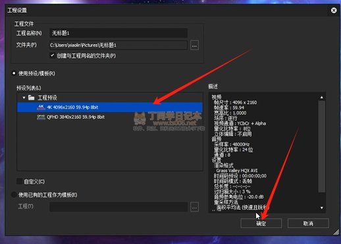341x244 pixels.
Task: Select the 使用预设/模板 radio button
Action: click(x=14, y=73)
